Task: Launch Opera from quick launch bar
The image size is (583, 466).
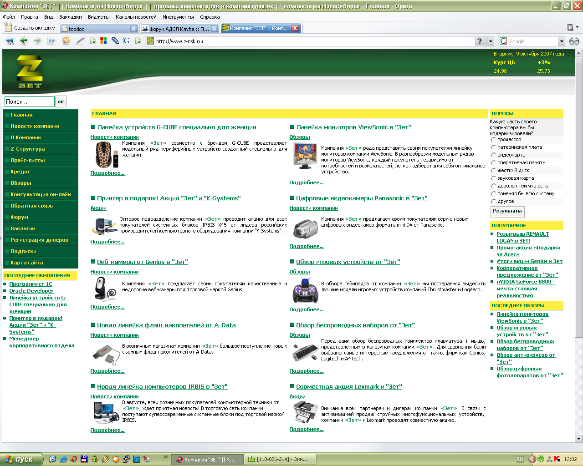Action: (x=74, y=459)
